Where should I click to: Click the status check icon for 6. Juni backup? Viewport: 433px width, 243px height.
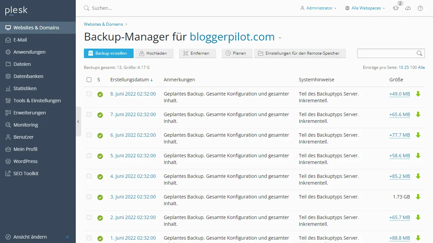tap(100, 136)
